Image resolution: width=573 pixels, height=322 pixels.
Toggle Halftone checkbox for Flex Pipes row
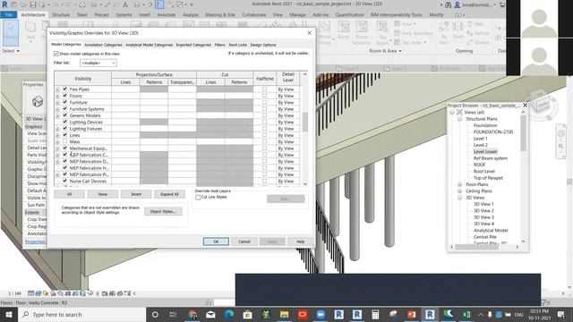point(265,89)
